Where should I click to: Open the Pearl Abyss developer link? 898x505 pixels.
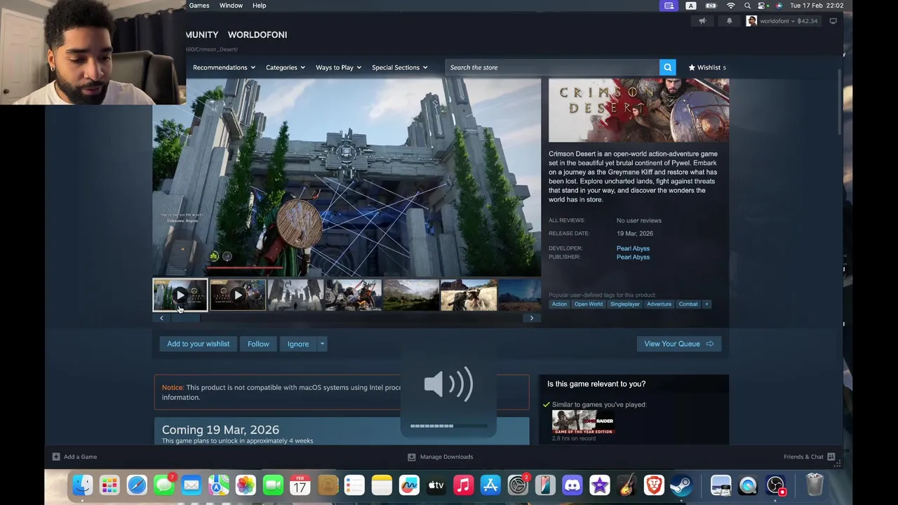click(633, 248)
